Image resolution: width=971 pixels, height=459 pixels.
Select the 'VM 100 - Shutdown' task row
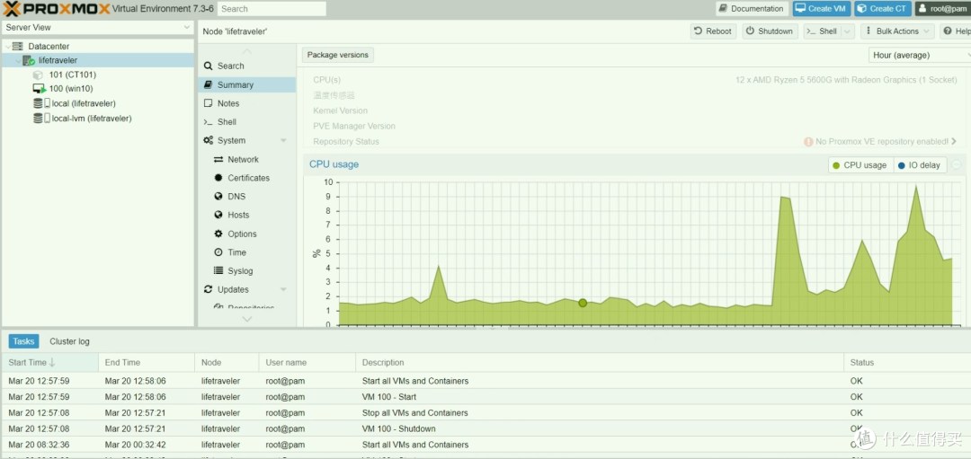click(x=485, y=428)
